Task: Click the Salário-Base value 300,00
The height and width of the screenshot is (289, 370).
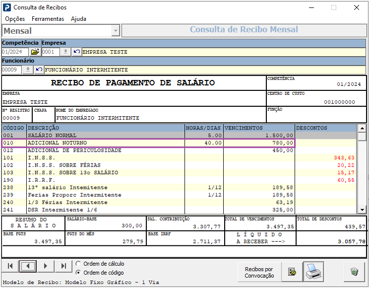Action: 132,225
